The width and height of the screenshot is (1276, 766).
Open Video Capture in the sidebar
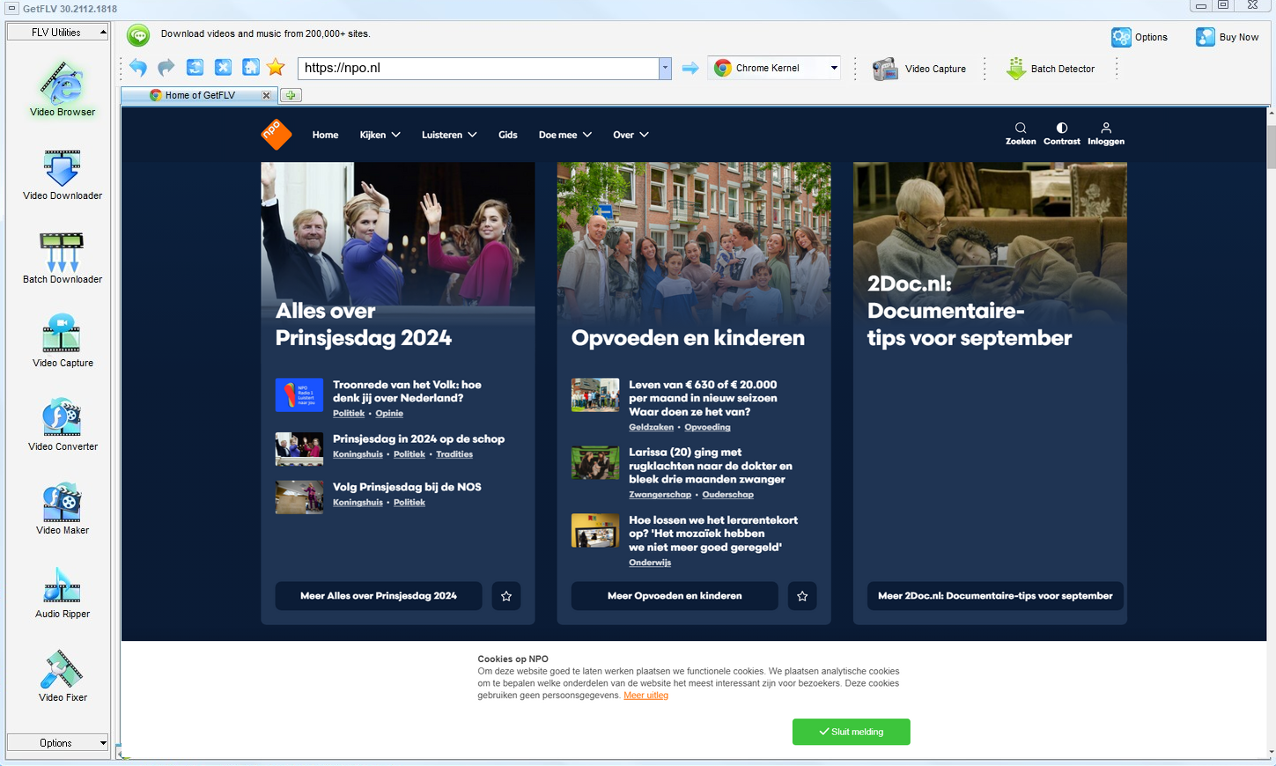coord(63,341)
